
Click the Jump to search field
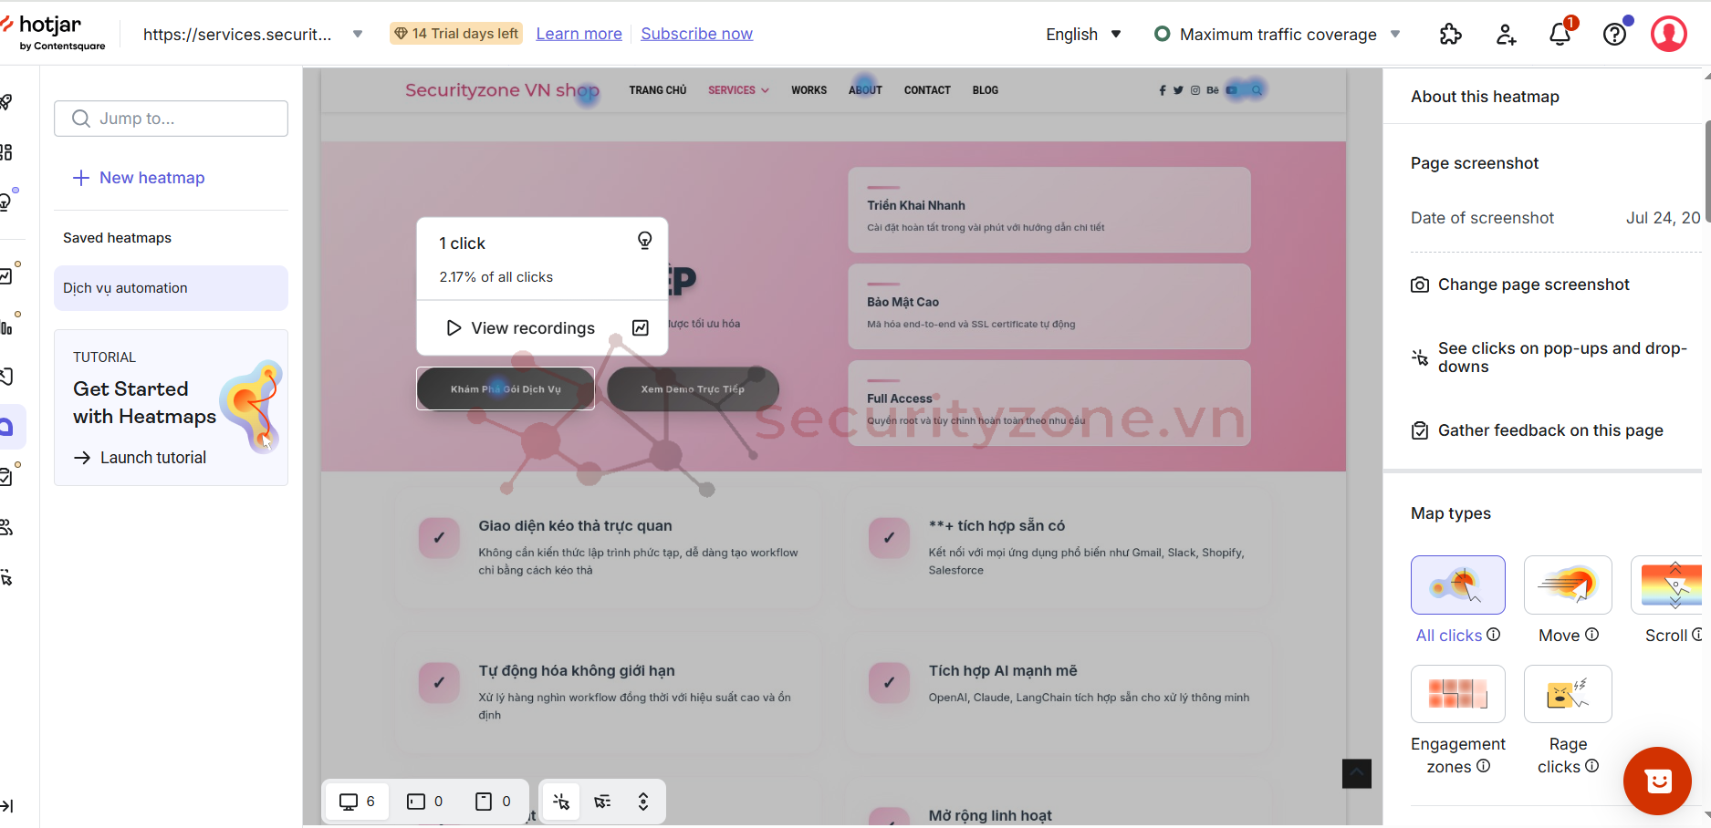click(171, 119)
